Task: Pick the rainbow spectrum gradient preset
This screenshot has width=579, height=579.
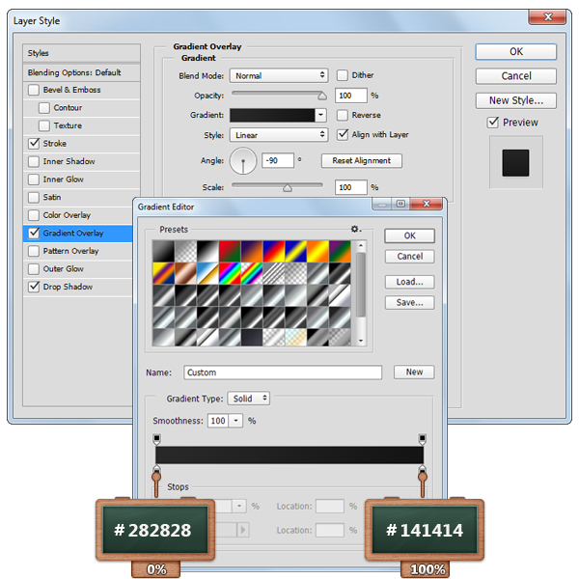Action: click(229, 272)
